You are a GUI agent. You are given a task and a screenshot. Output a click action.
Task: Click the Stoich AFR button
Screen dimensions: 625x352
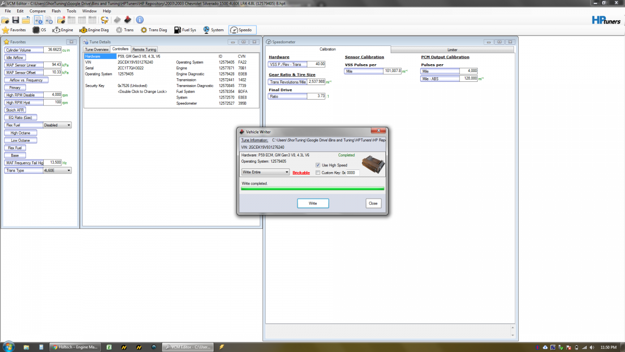coord(15,110)
